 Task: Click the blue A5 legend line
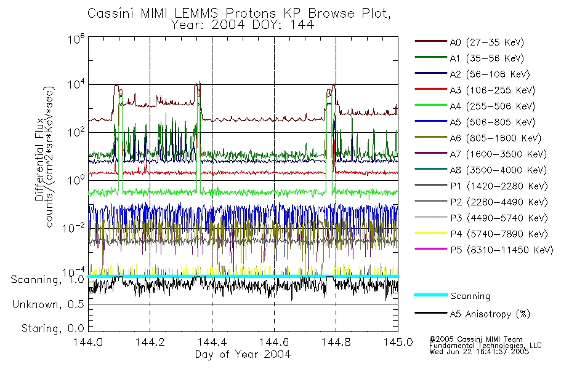pos(430,121)
